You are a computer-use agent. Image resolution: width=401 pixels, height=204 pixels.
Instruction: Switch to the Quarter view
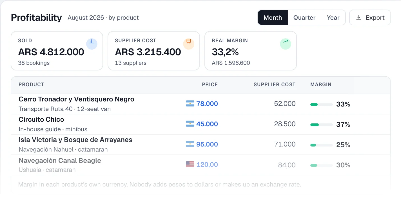click(x=304, y=18)
